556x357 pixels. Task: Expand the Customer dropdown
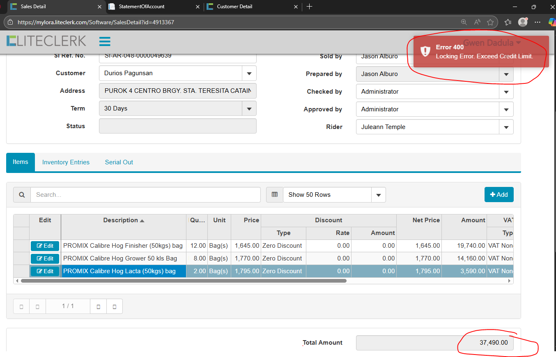(x=249, y=74)
